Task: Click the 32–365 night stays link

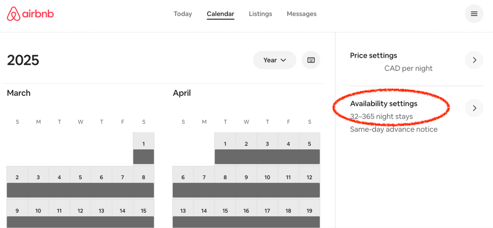Action: 382,116
